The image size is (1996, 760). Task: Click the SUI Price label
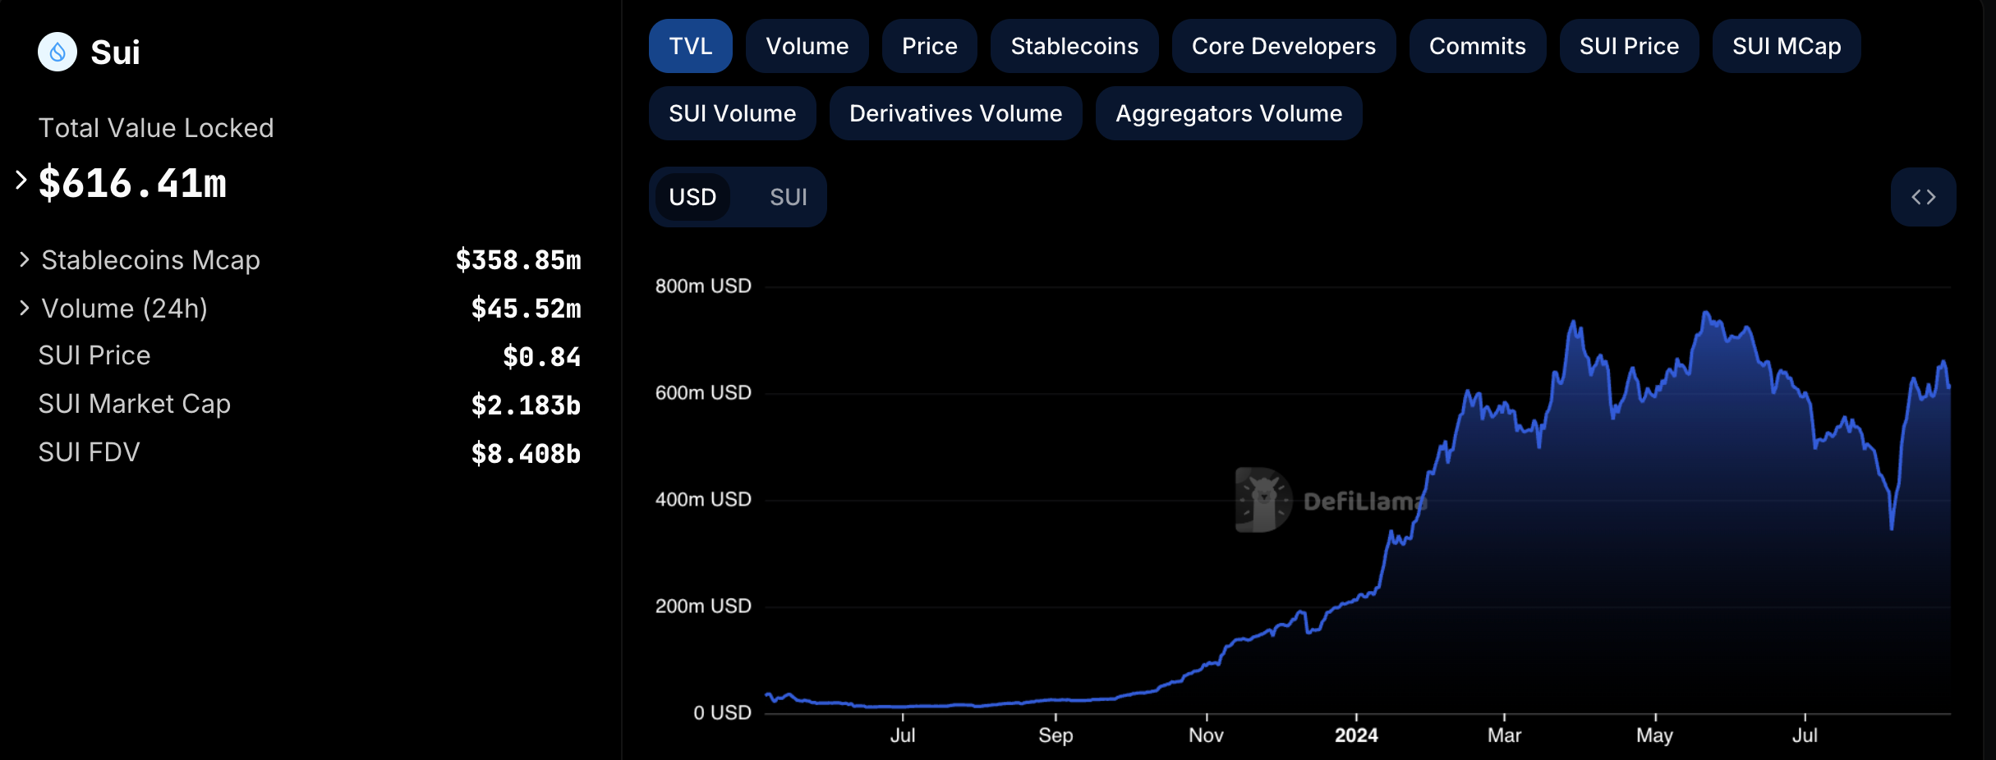click(x=94, y=355)
